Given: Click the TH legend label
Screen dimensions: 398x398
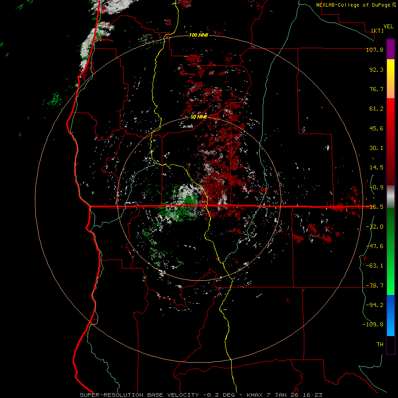Looking at the screenshot, I should coord(380,344).
